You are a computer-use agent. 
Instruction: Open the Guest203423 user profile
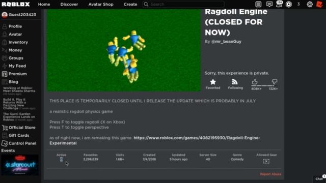click(19, 15)
